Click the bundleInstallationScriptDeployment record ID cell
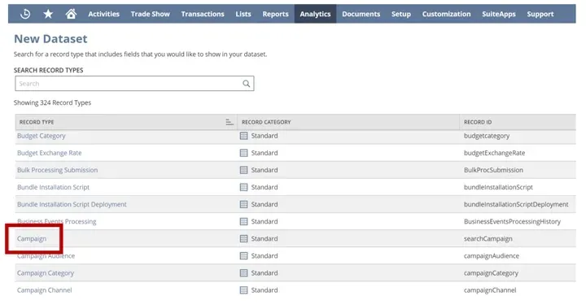 tap(516, 205)
